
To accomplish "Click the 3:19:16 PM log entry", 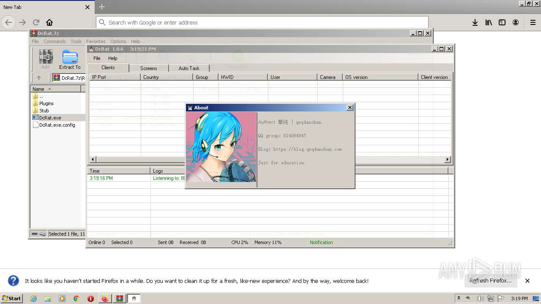I will 101,178.
